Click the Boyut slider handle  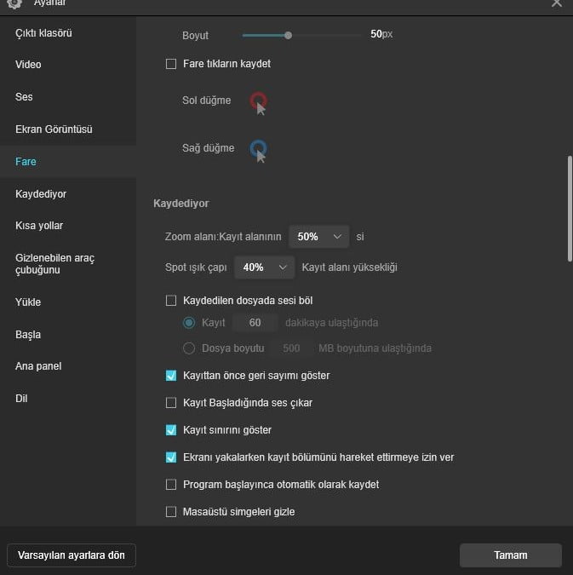pyautogui.click(x=288, y=35)
